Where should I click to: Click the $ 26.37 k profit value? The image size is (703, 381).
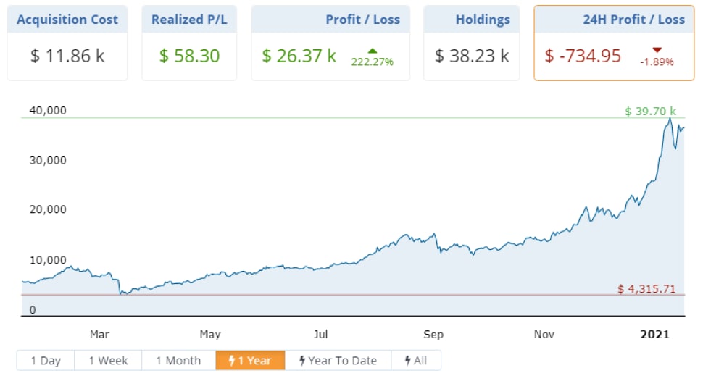click(299, 56)
